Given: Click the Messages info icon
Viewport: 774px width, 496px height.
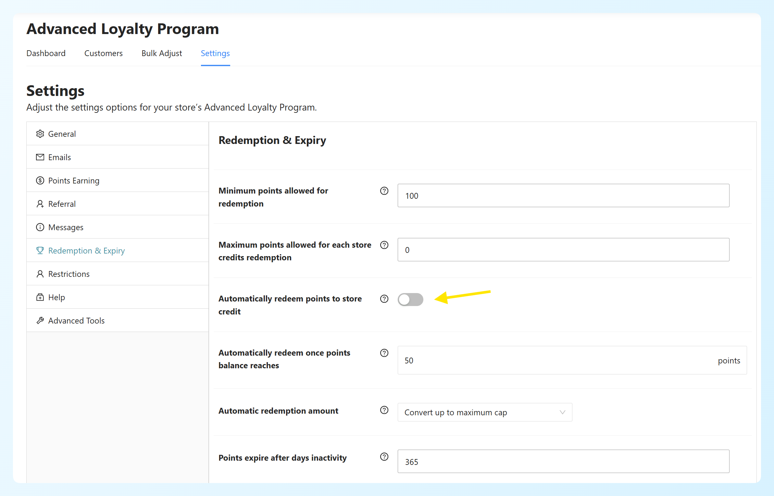Looking at the screenshot, I should click(x=40, y=227).
